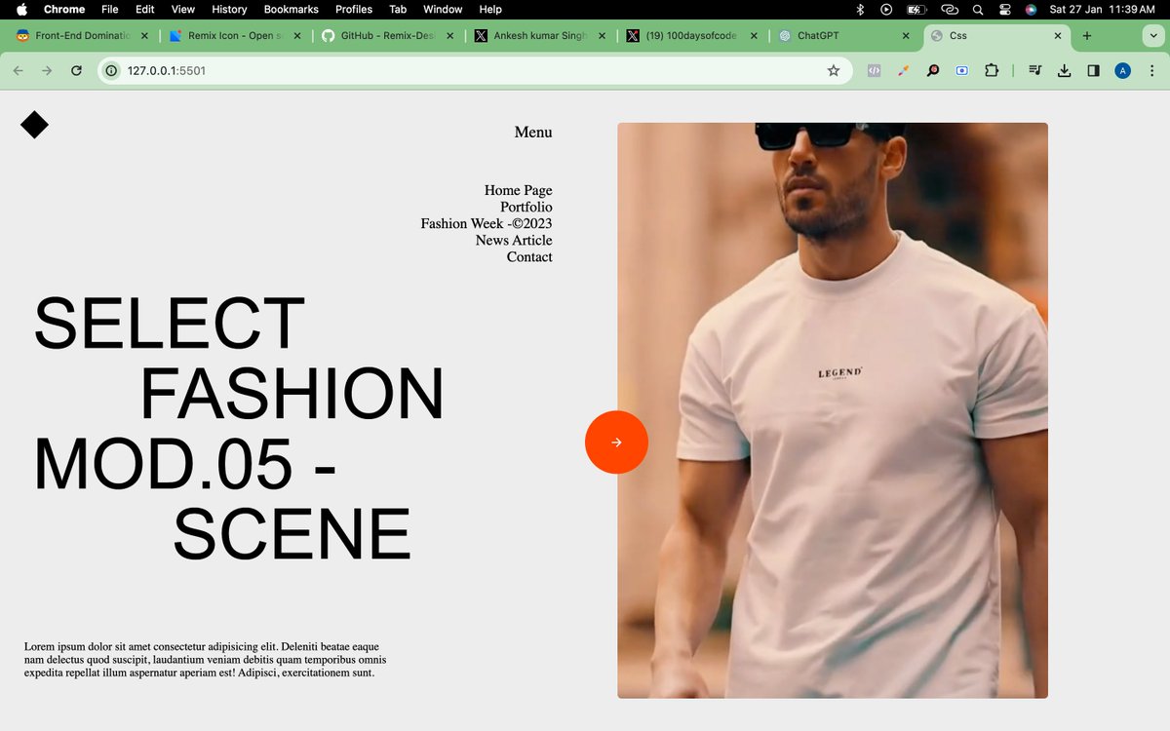Click the model photo in white t-shirt
Image resolution: width=1170 pixels, height=731 pixels.
(833, 410)
